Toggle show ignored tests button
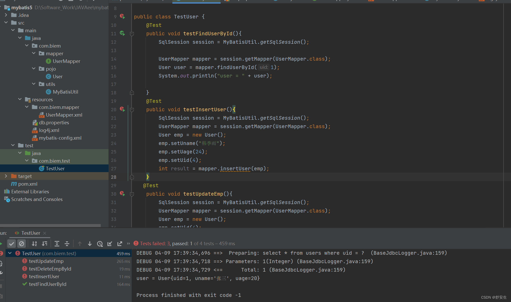 pyautogui.click(x=22, y=244)
